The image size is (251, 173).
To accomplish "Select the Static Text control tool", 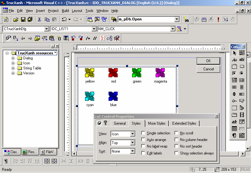I will pos(234,60).
